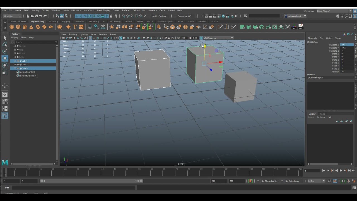357x201 pixels.
Task: Click the Object button in Channel Box
Action: coord(329,38)
